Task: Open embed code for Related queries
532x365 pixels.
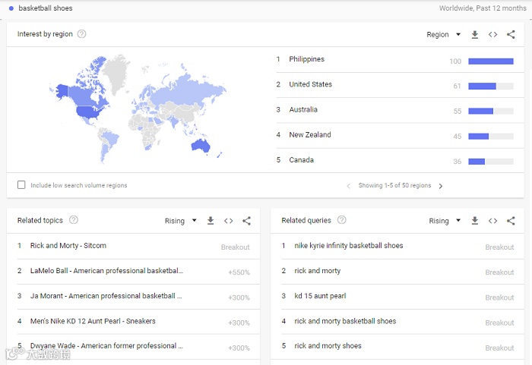Action: coord(492,221)
